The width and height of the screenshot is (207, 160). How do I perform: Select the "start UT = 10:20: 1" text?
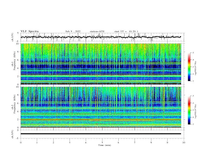(x=126, y=31)
